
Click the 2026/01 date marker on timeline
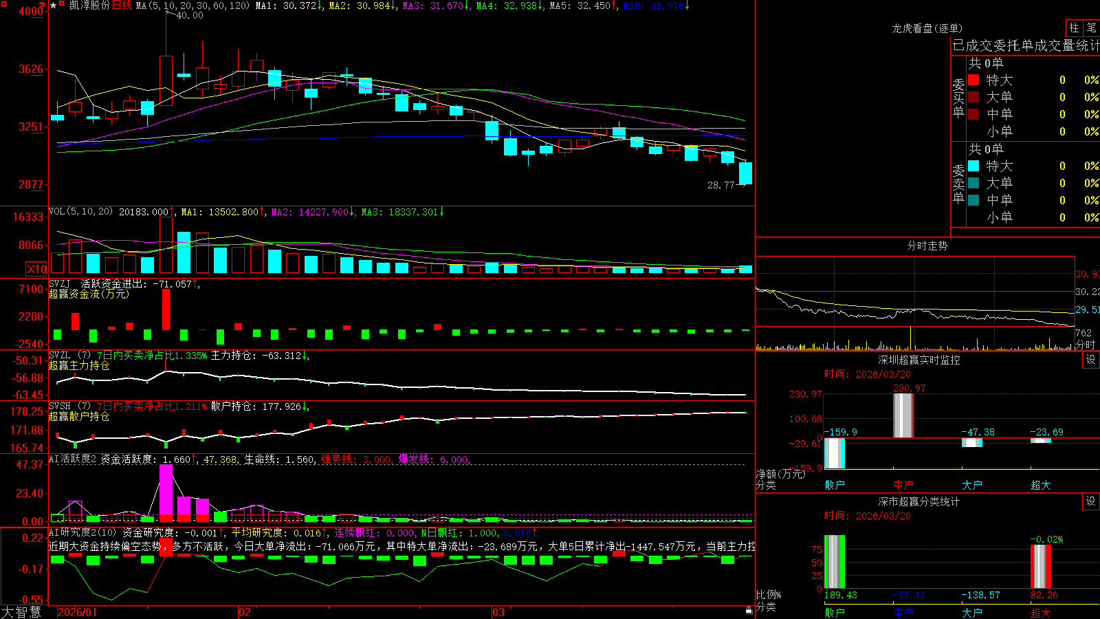pos(78,612)
